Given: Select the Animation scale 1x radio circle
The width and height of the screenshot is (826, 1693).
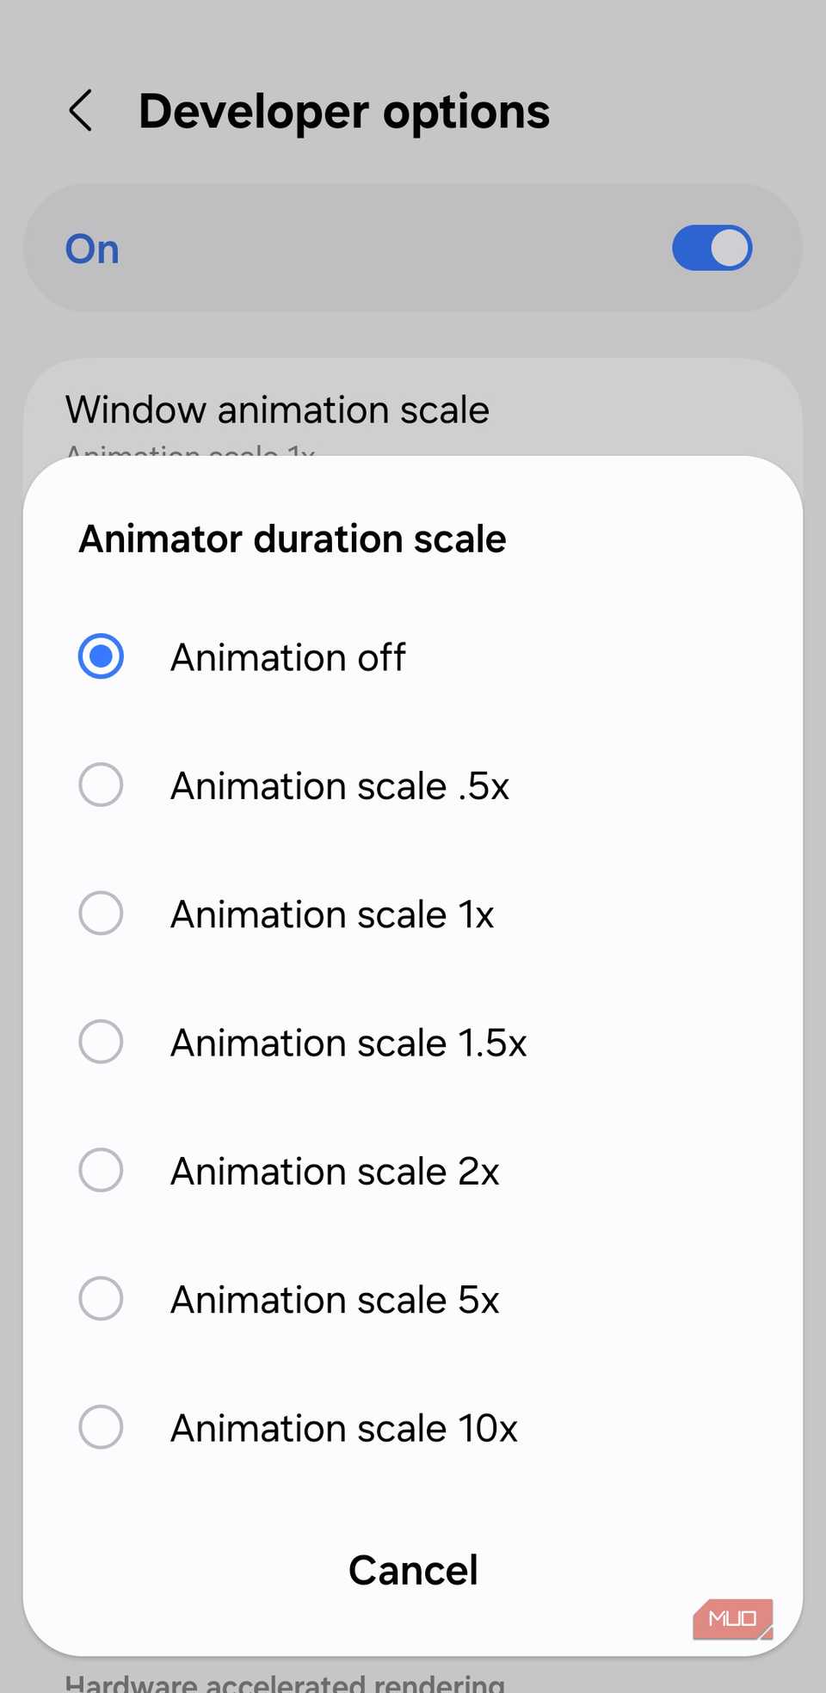Looking at the screenshot, I should click(101, 914).
